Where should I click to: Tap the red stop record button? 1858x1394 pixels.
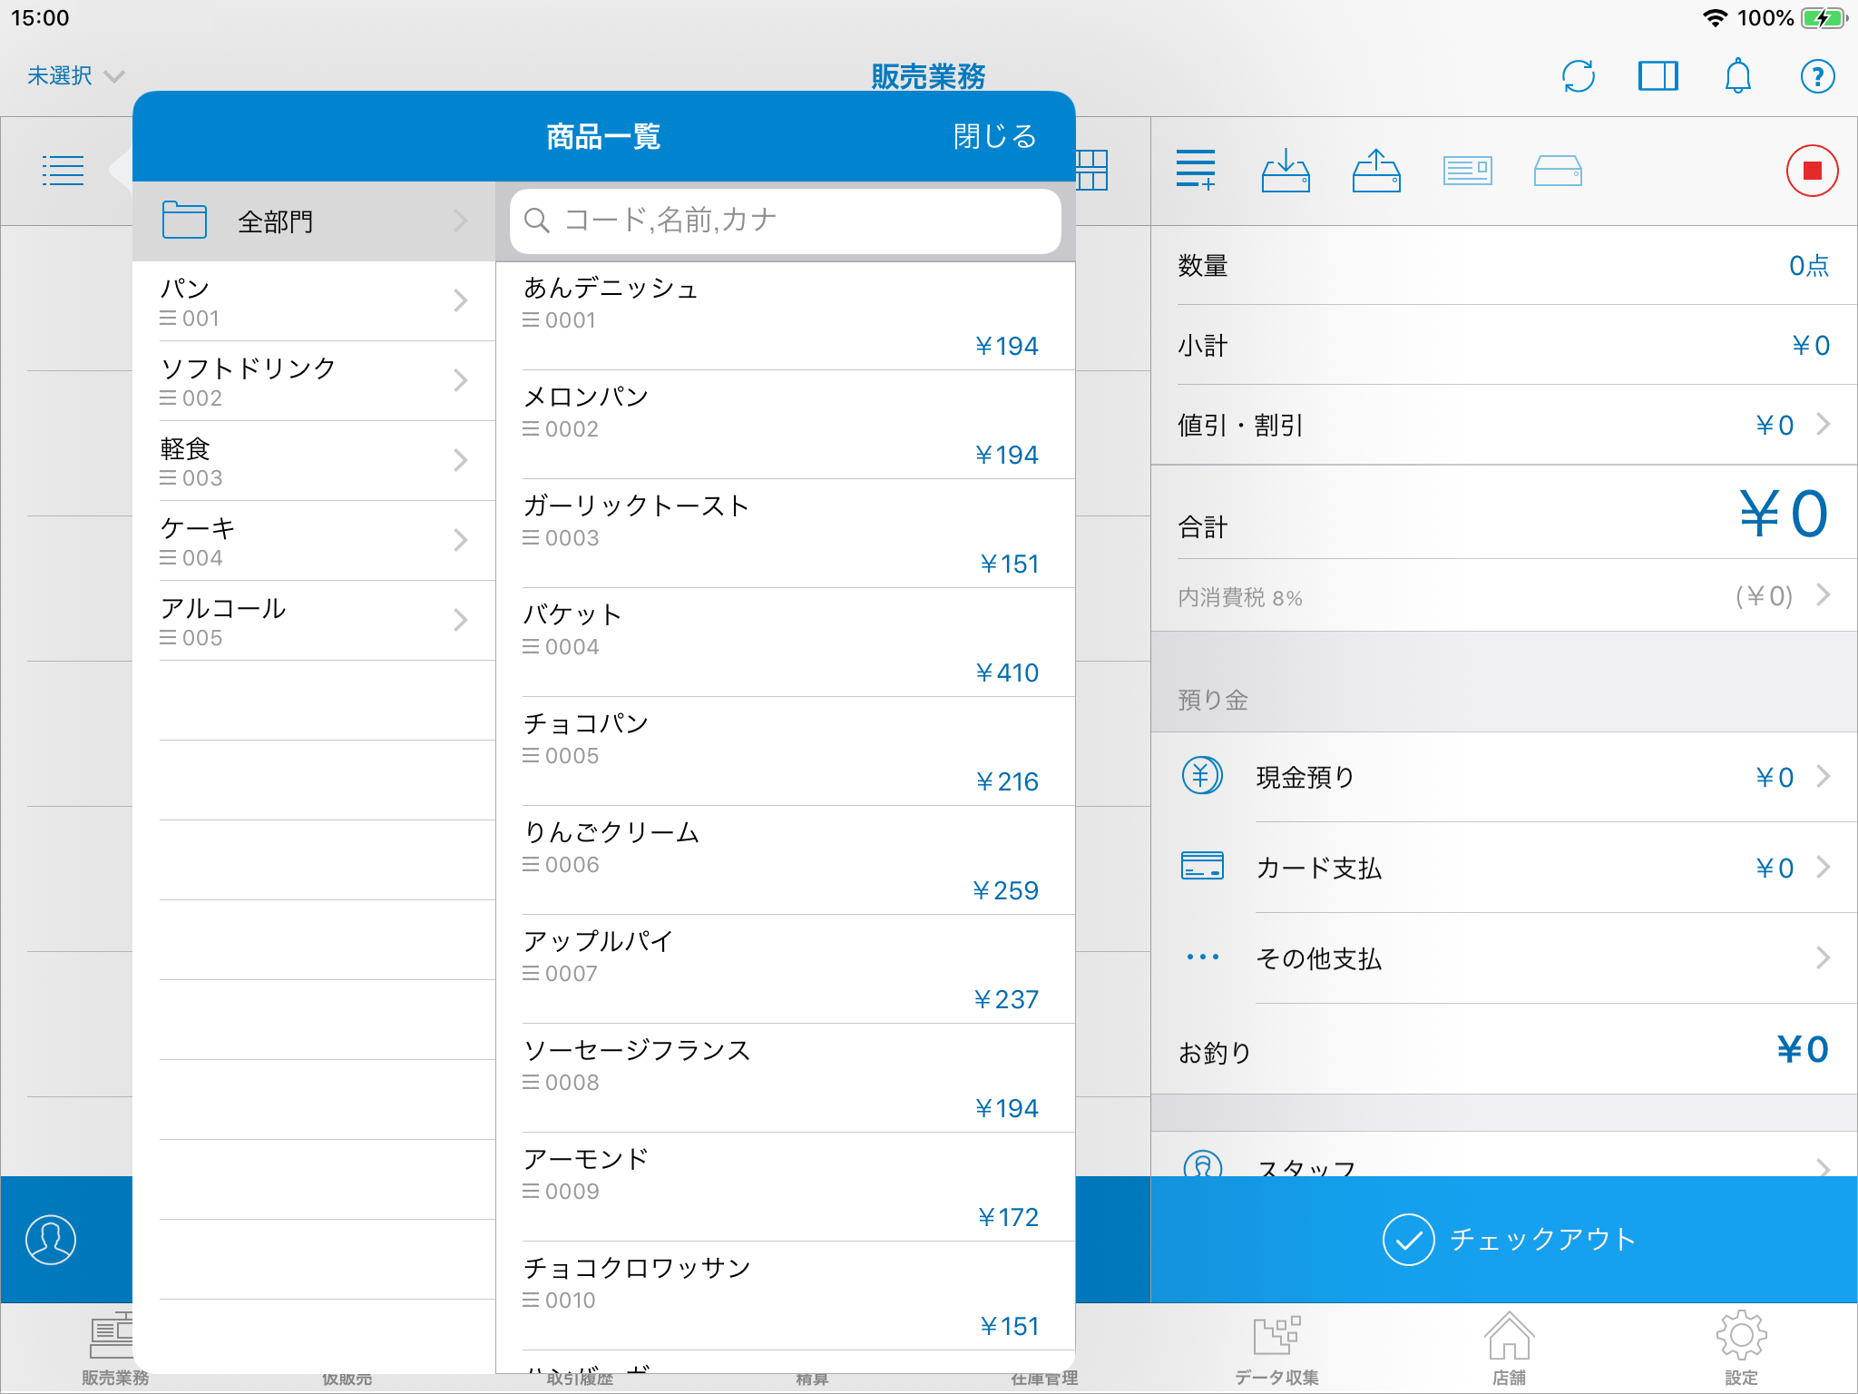[x=1812, y=171]
